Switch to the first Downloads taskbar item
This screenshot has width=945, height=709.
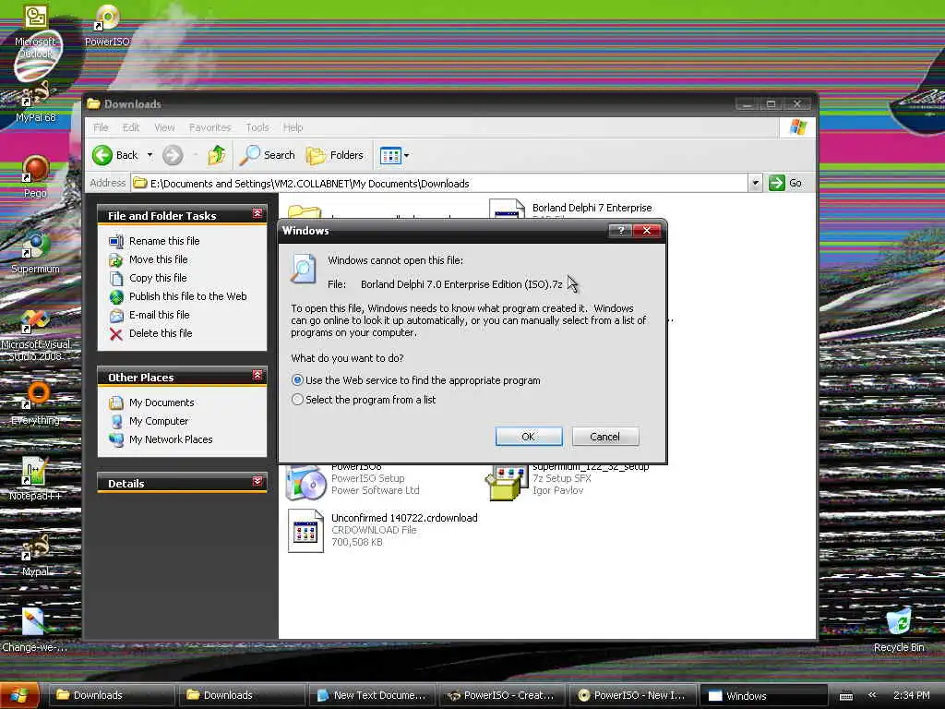(x=111, y=695)
